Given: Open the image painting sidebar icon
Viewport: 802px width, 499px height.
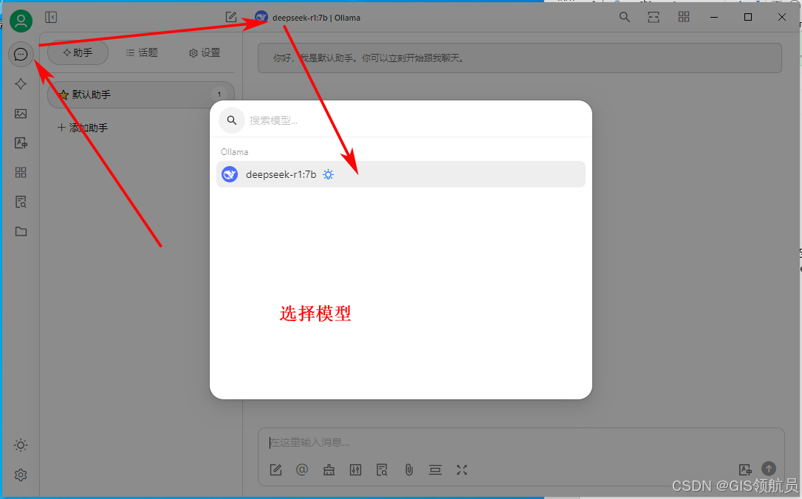Looking at the screenshot, I should point(21,114).
